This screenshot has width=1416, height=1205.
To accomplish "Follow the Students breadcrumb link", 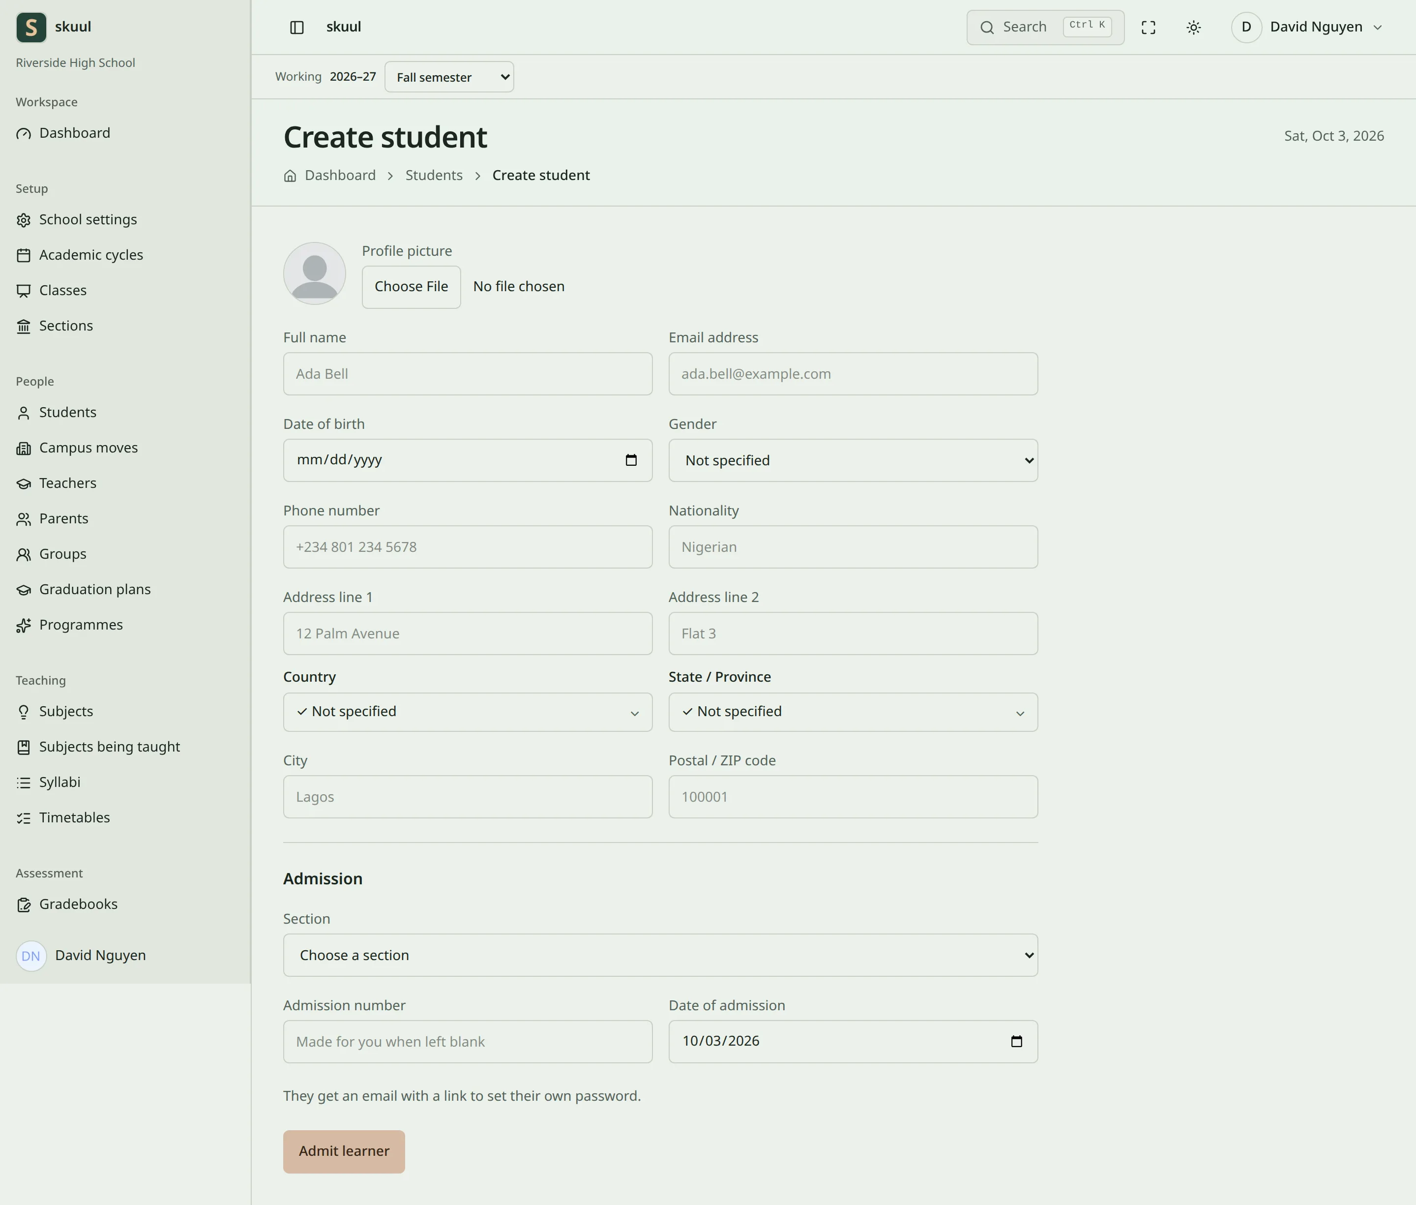I will (x=434, y=176).
